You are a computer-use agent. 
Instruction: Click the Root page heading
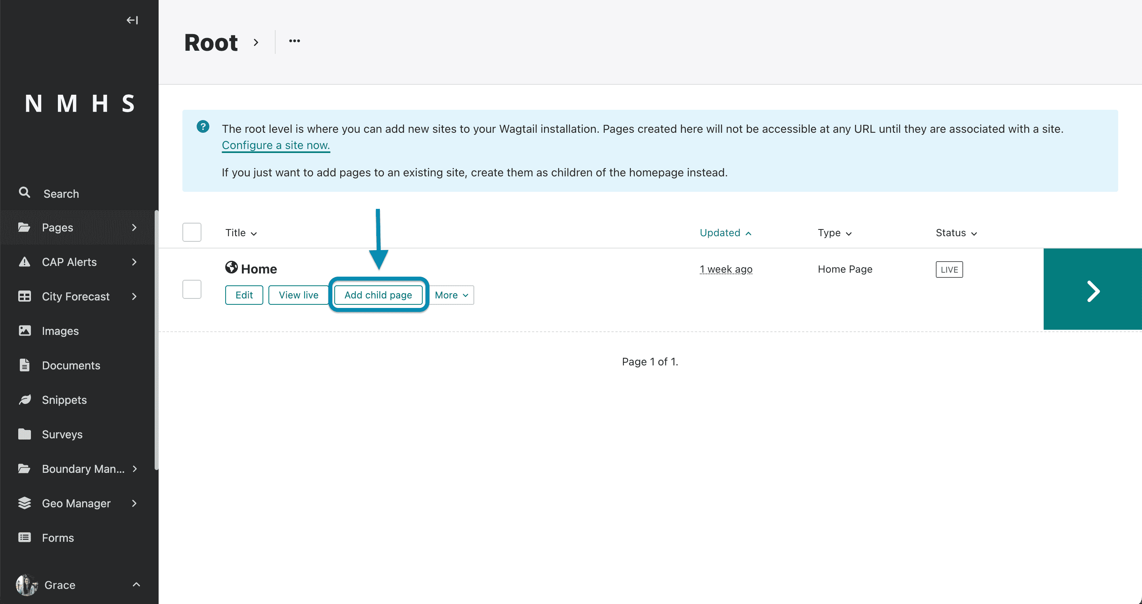point(211,42)
